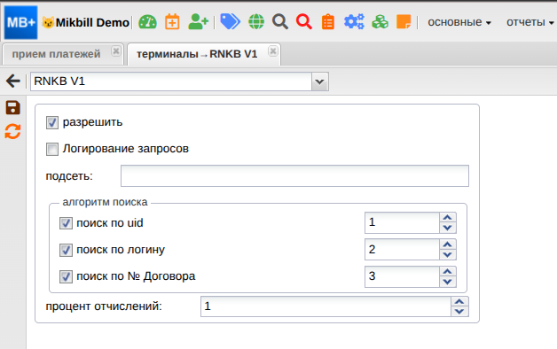The height and width of the screenshot is (349, 557).
Task: Click the RNKB V1 combo text field
Action: 171,81
